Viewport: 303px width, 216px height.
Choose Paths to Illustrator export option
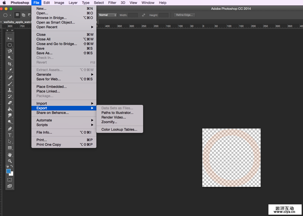117,113
